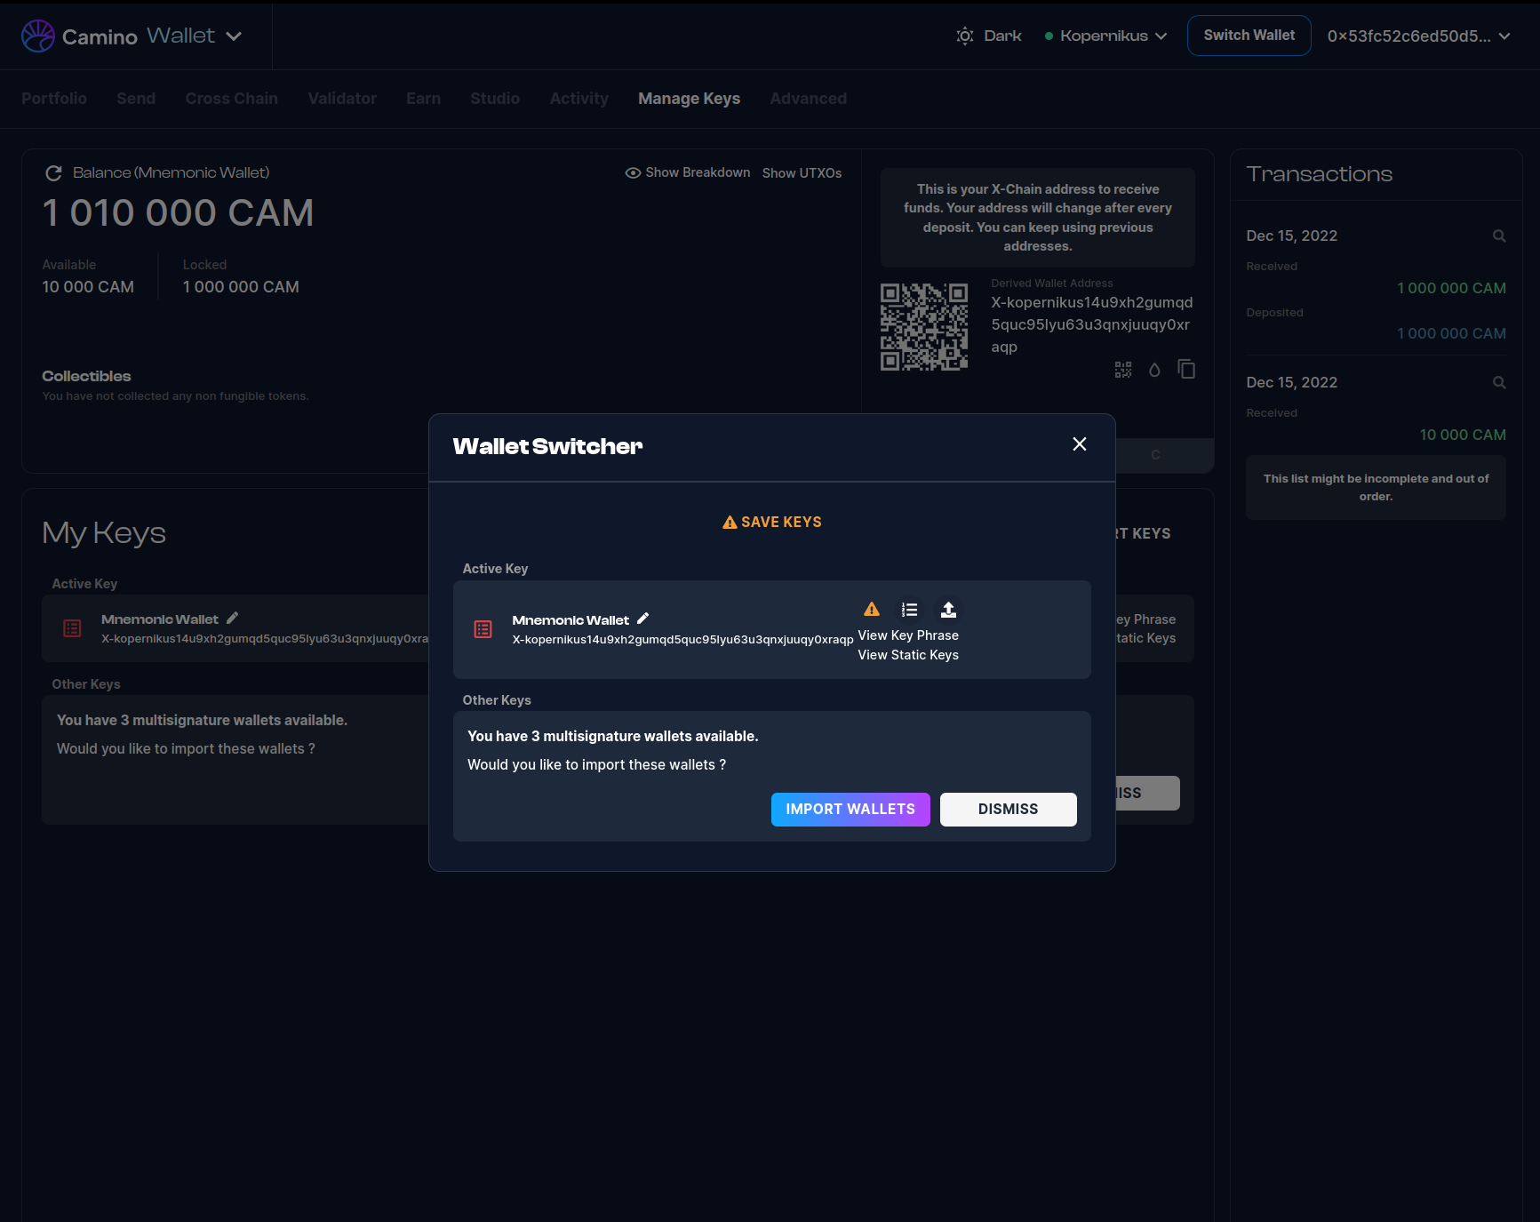The image size is (1540, 1222).
Task: Click the address QR code image
Action: [x=923, y=327]
